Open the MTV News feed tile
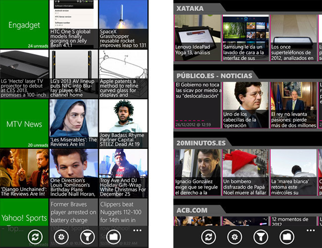 [24, 124]
